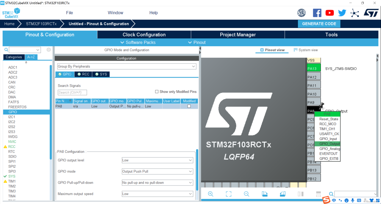
Task: Switch to the Project Manager tab
Action: tap(238, 35)
